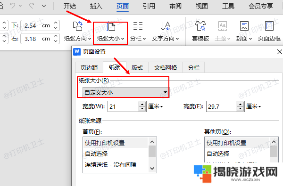The width and height of the screenshot is (283, 186).
Task: Increase height with up spinner
Action: click(x=240, y=105)
